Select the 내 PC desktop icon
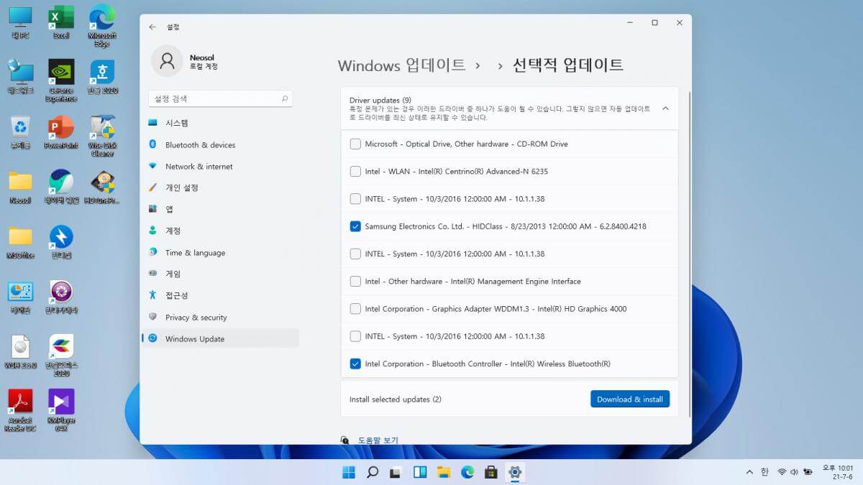Image resolution: width=863 pixels, height=485 pixels. [20, 22]
